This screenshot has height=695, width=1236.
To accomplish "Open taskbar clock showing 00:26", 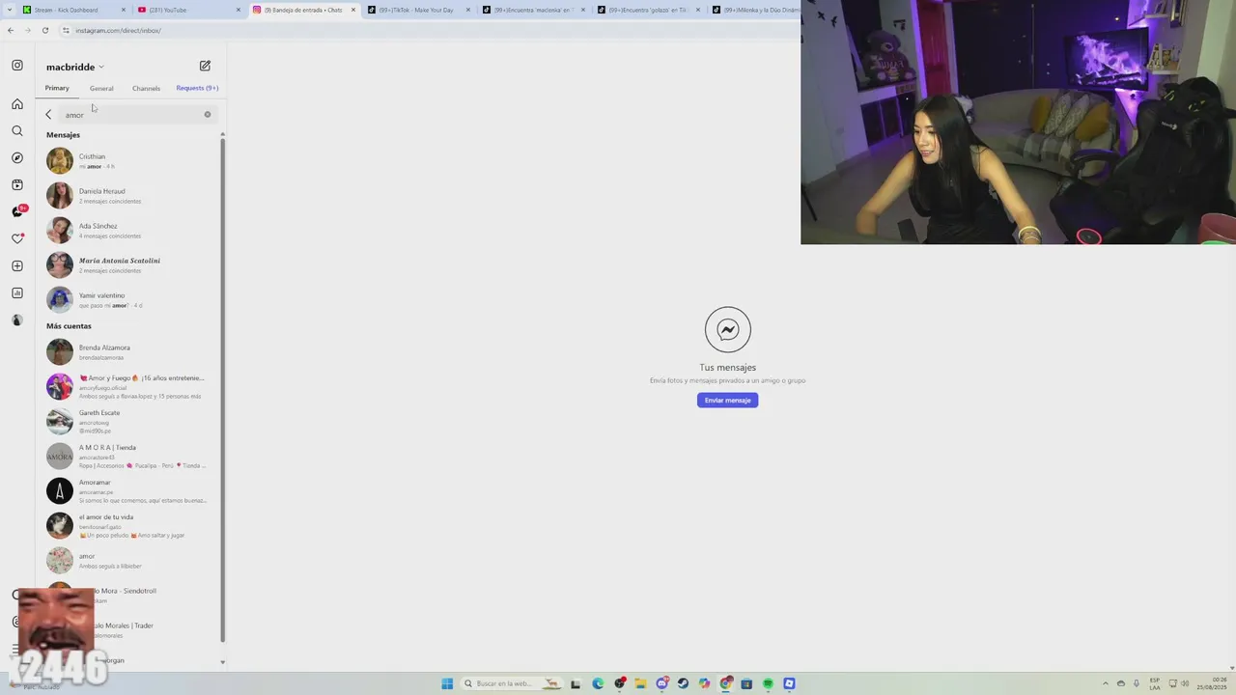I will point(1212,683).
